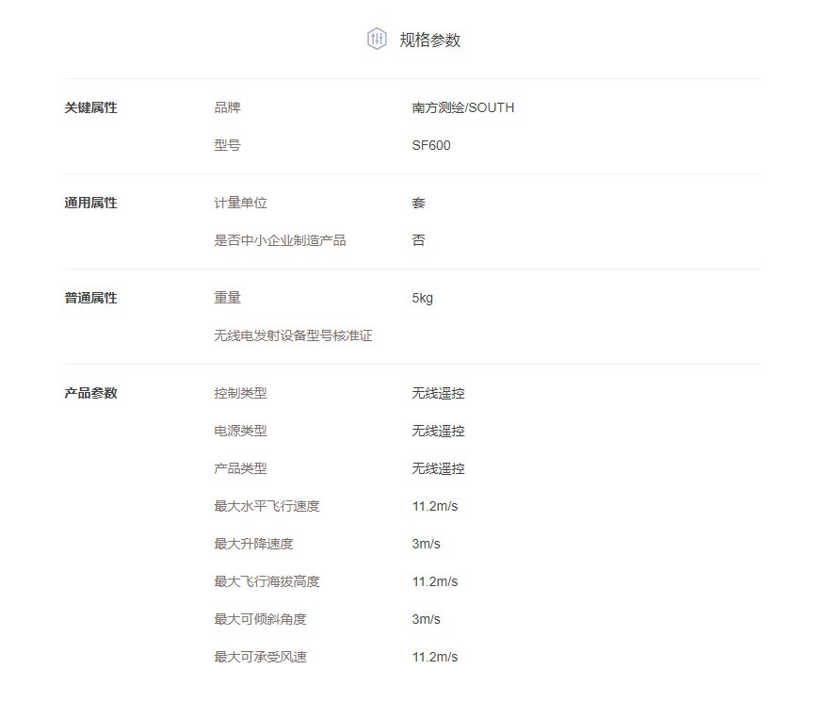Select the 关键属性 section label

[x=90, y=107]
